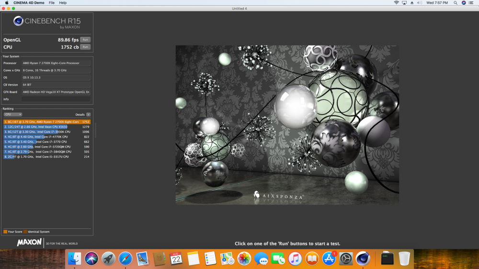Open the dark terminal-style app in the Dock
Screen dimensions: 479x269
[x=388, y=258]
